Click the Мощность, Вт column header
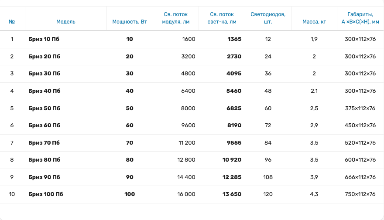This screenshot has height=220, width=384. click(x=130, y=21)
